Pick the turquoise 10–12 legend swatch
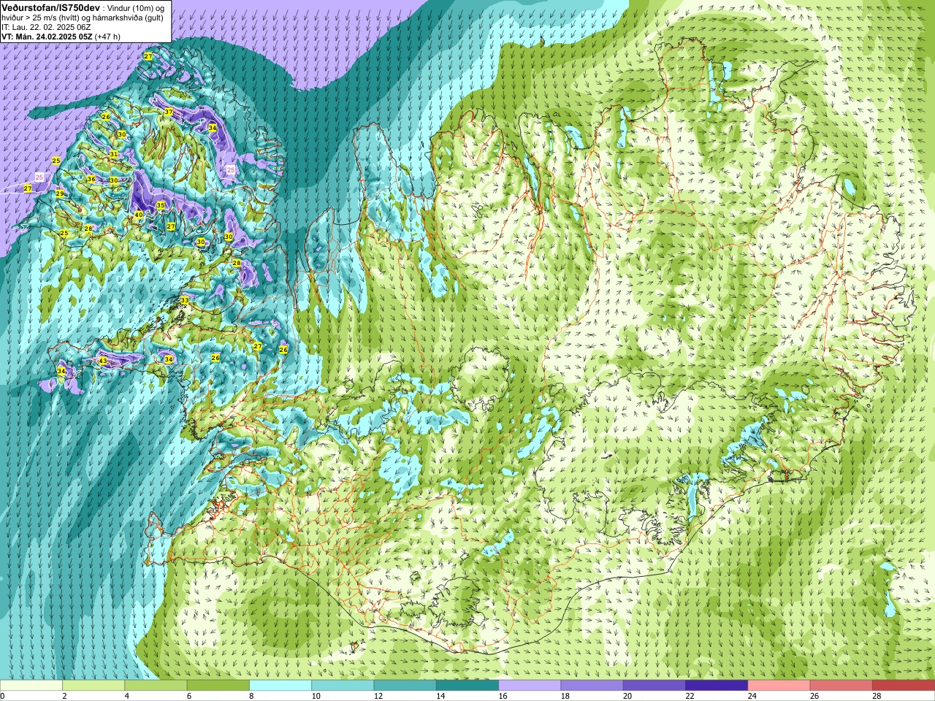935x701 pixels. [x=343, y=686]
